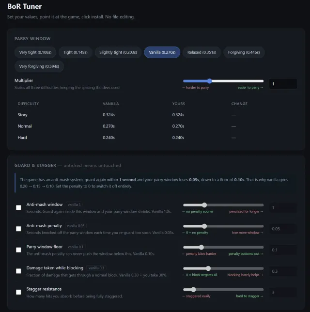Image resolution: width=310 pixels, height=312 pixels.
Task: Select the Very tight (0.108s) preset
Action: point(35,52)
